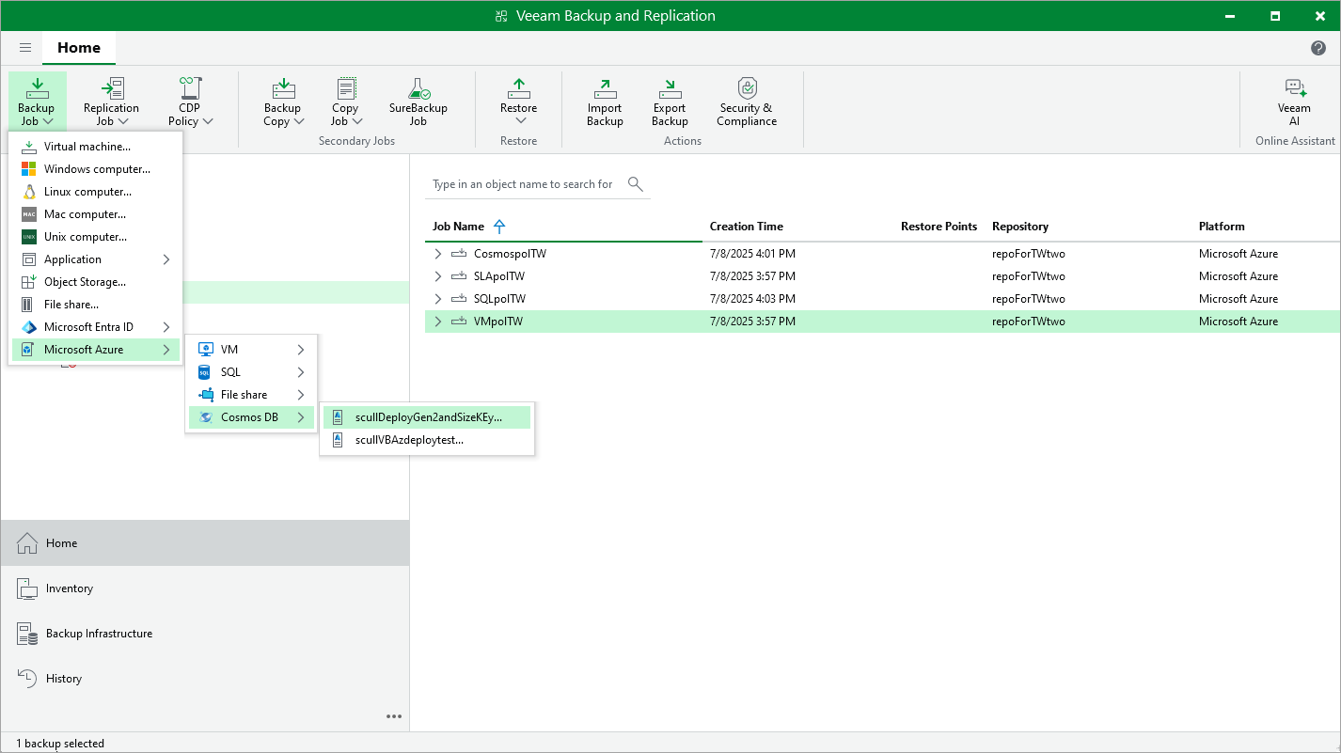
Task: Launch the SureBackup Job ribbon button
Action: point(418,102)
